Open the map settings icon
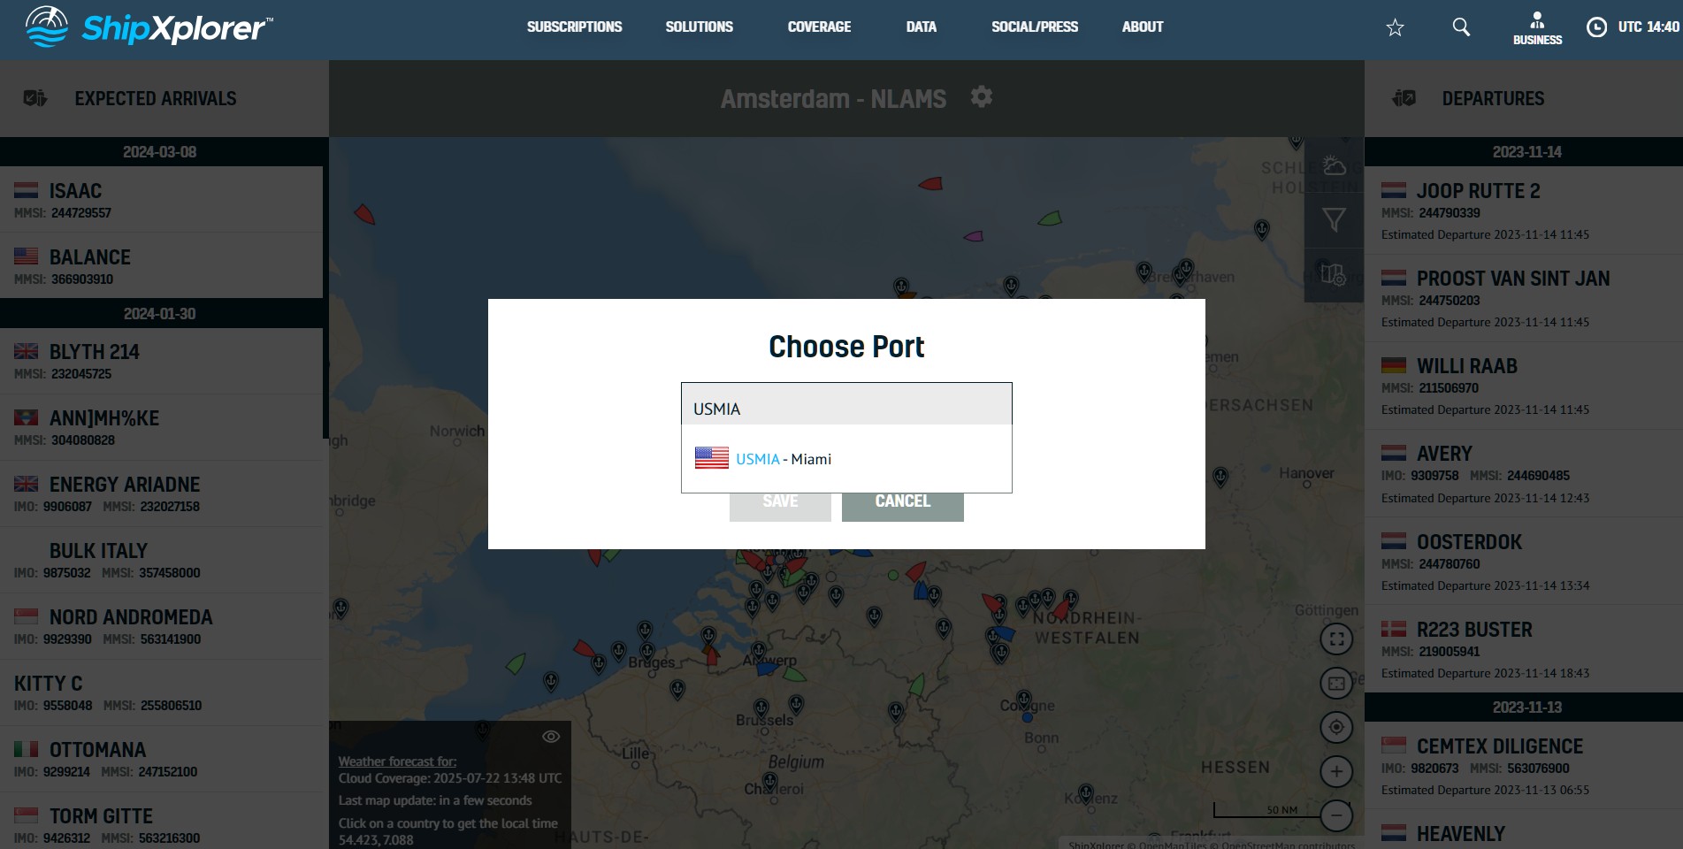The width and height of the screenshot is (1683, 849). [x=1334, y=274]
